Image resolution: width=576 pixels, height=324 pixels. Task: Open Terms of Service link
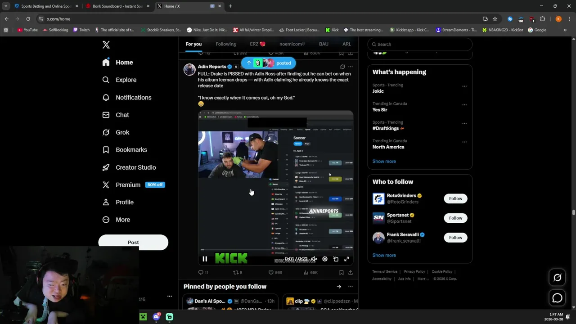(x=385, y=272)
